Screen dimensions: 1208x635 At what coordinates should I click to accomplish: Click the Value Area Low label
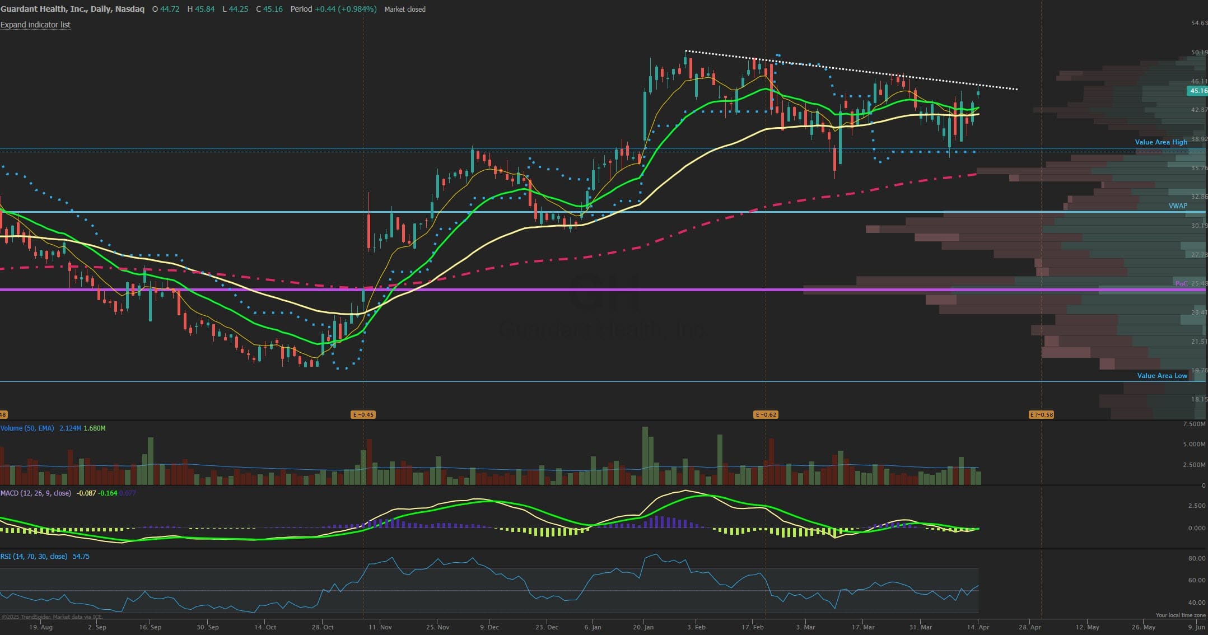point(1162,375)
